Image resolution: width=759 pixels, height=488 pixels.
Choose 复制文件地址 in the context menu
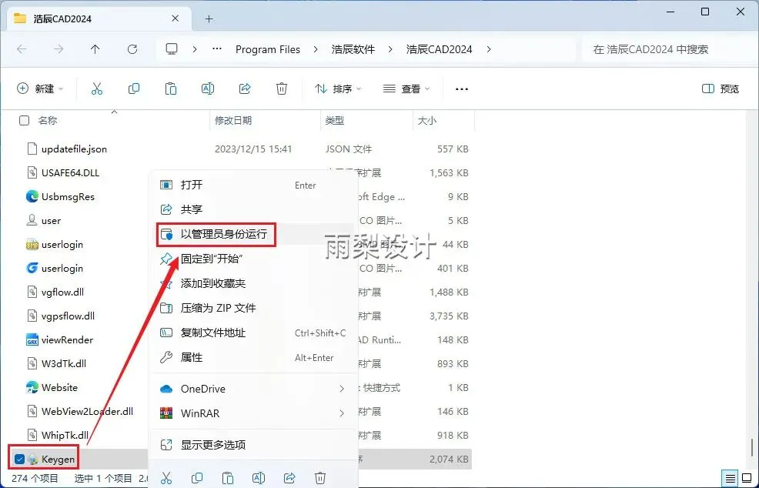point(254,333)
